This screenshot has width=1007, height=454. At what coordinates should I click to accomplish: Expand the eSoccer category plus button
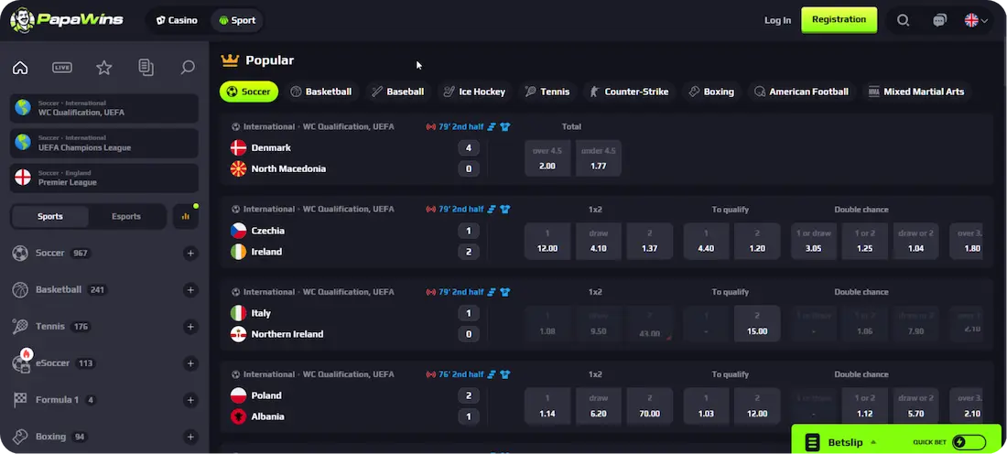click(x=190, y=363)
